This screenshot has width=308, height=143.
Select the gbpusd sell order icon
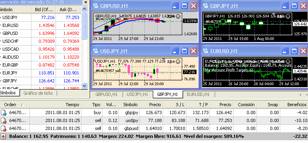point(3,129)
